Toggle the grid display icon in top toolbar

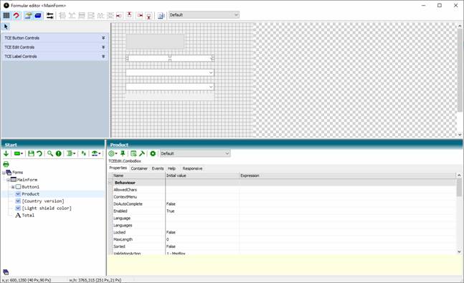tap(6, 15)
